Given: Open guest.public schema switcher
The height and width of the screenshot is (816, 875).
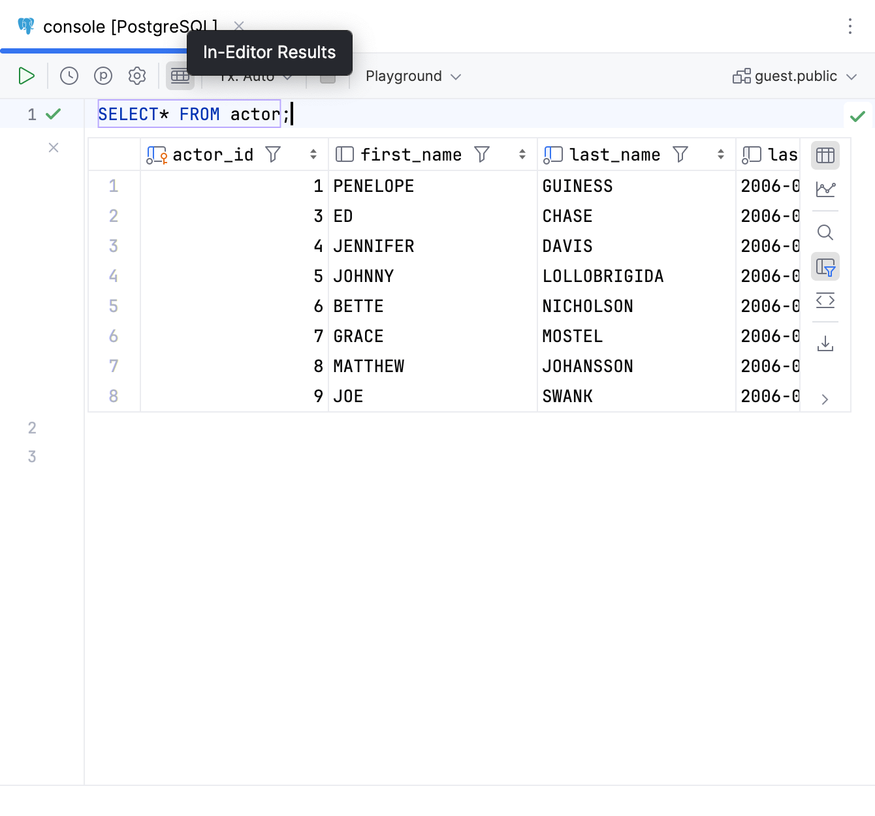Looking at the screenshot, I should coord(794,76).
